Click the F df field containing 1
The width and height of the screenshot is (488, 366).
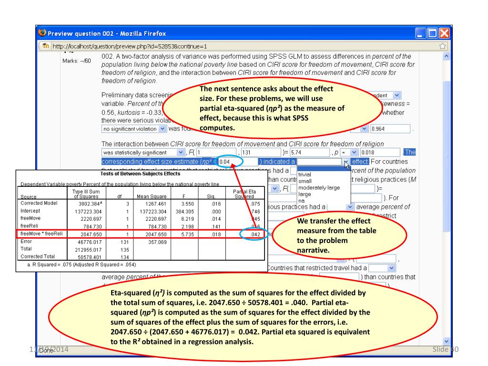click(217, 152)
